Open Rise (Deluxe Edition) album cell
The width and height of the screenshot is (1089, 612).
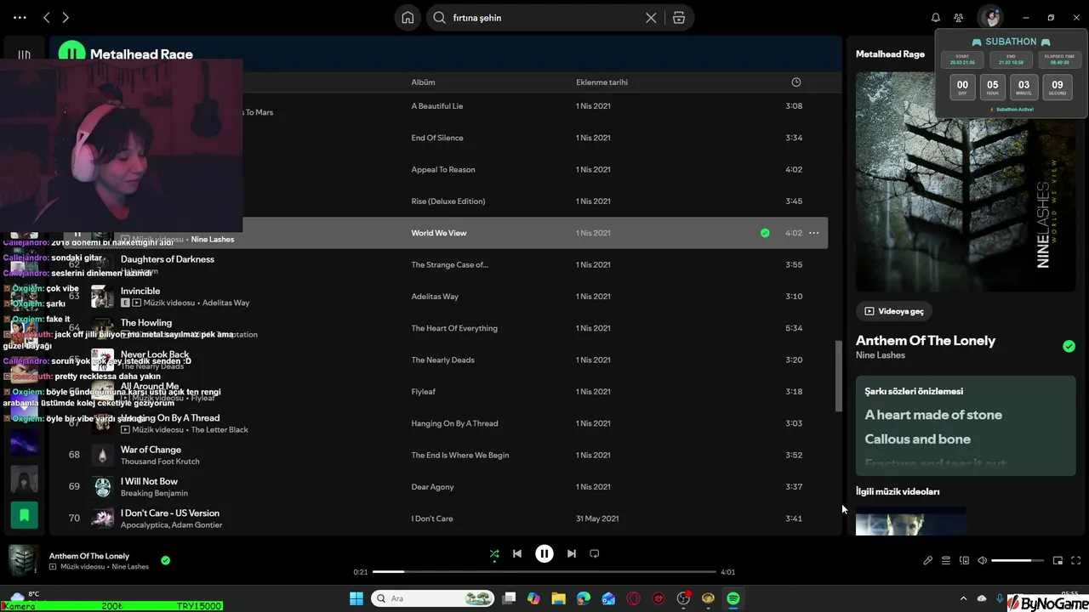[448, 201]
